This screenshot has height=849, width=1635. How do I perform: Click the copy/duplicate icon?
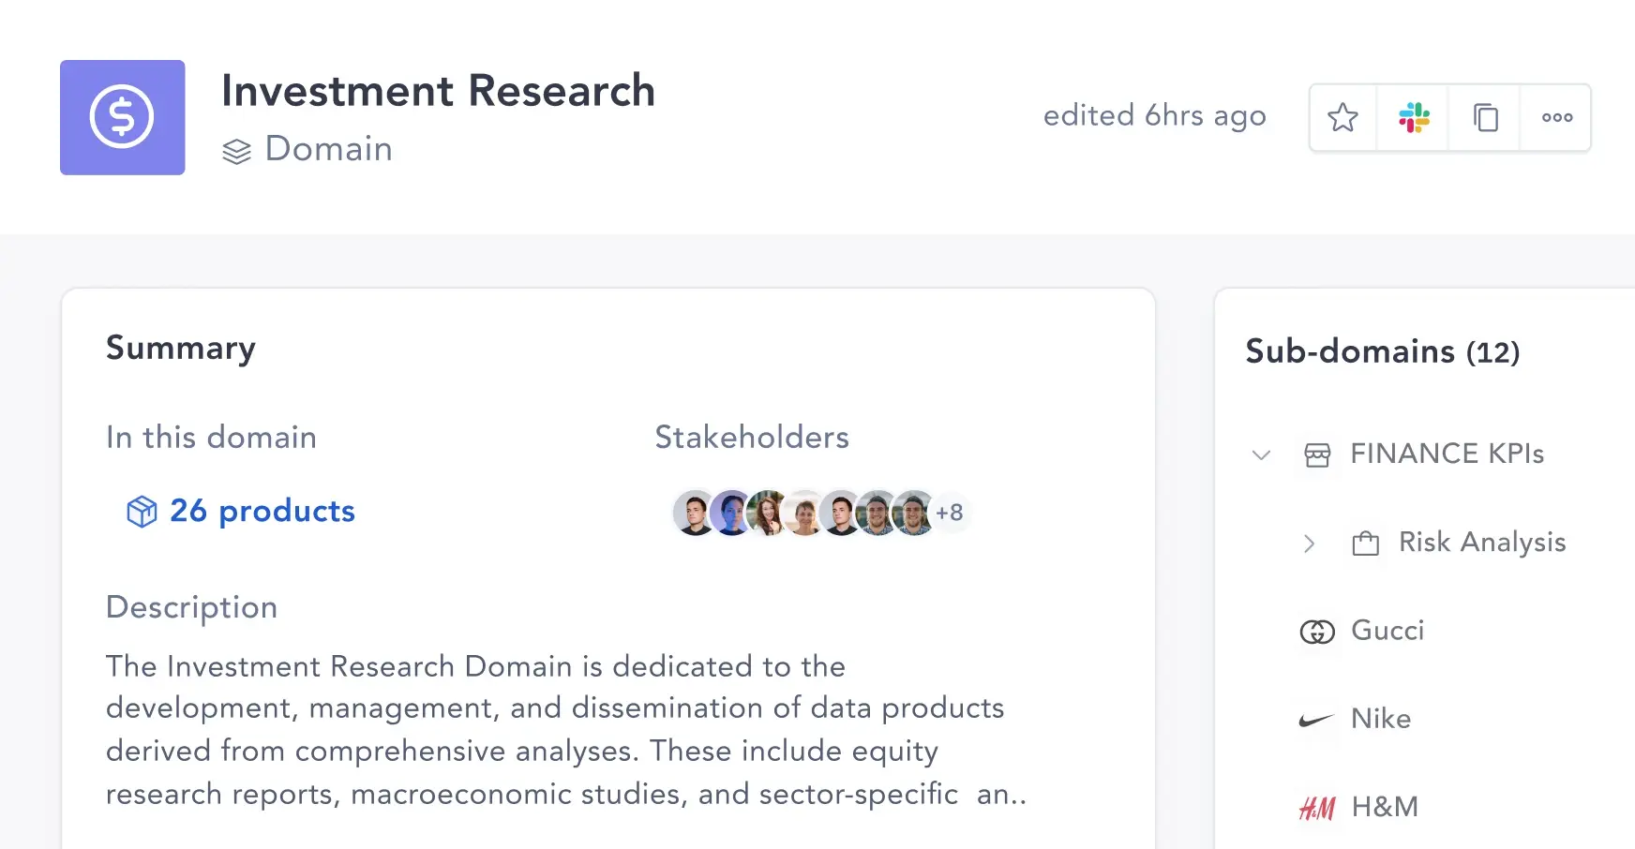coord(1485,118)
